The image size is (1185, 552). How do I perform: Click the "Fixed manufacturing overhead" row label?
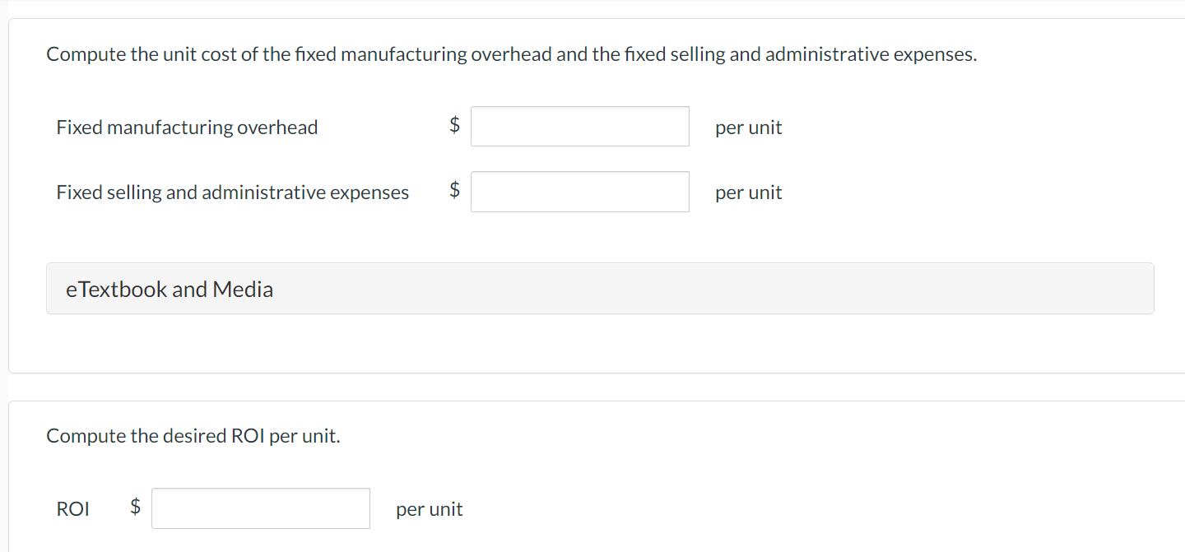click(187, 128)
